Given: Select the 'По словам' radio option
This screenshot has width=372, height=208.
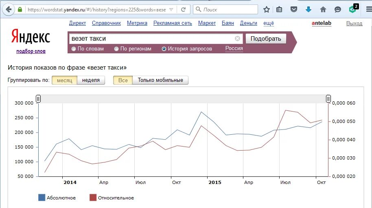Looking at the screenshot, I should tap(74, 49).
